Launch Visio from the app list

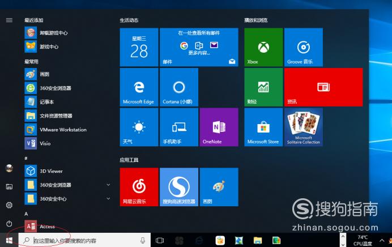click(x=67, y=143)
